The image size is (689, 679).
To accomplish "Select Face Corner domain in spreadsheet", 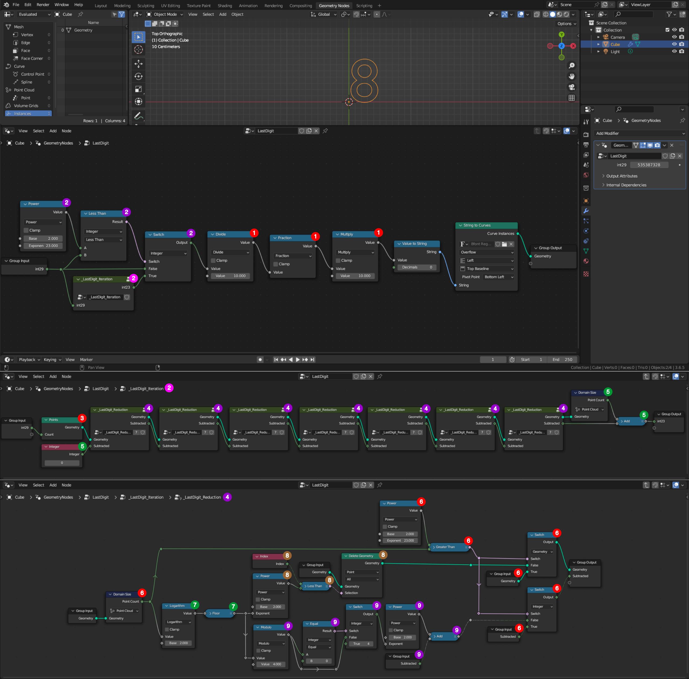I will pyautogui.click(x=32, y=58).
